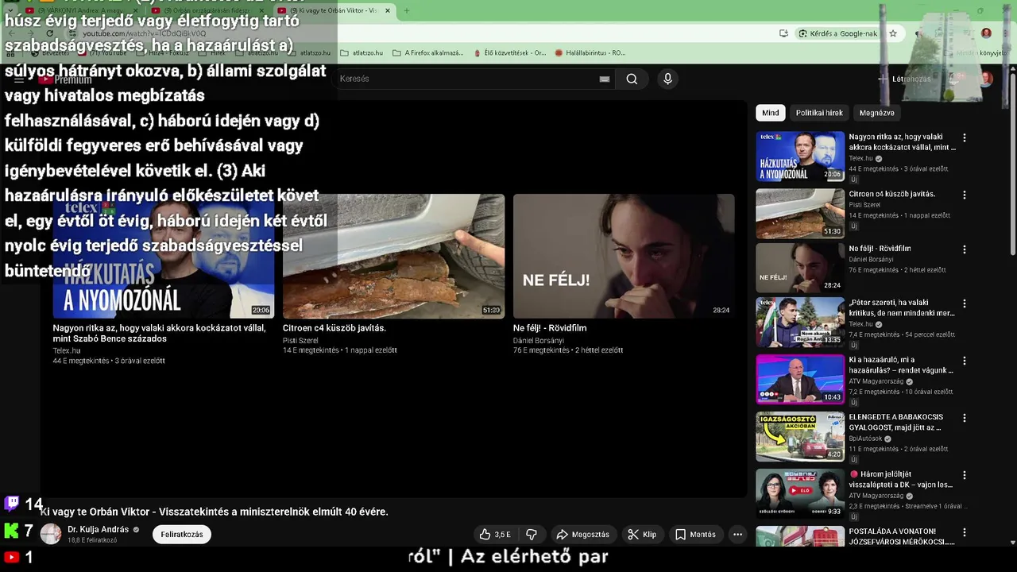This screenshot has height=572, width=1017.
Task: Open sidebar Citroen c4 küszöb javítás thumbnail
Action: [800, 214]
